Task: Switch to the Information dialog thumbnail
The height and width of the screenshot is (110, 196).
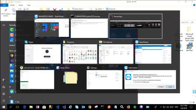Action: (150, 79)
